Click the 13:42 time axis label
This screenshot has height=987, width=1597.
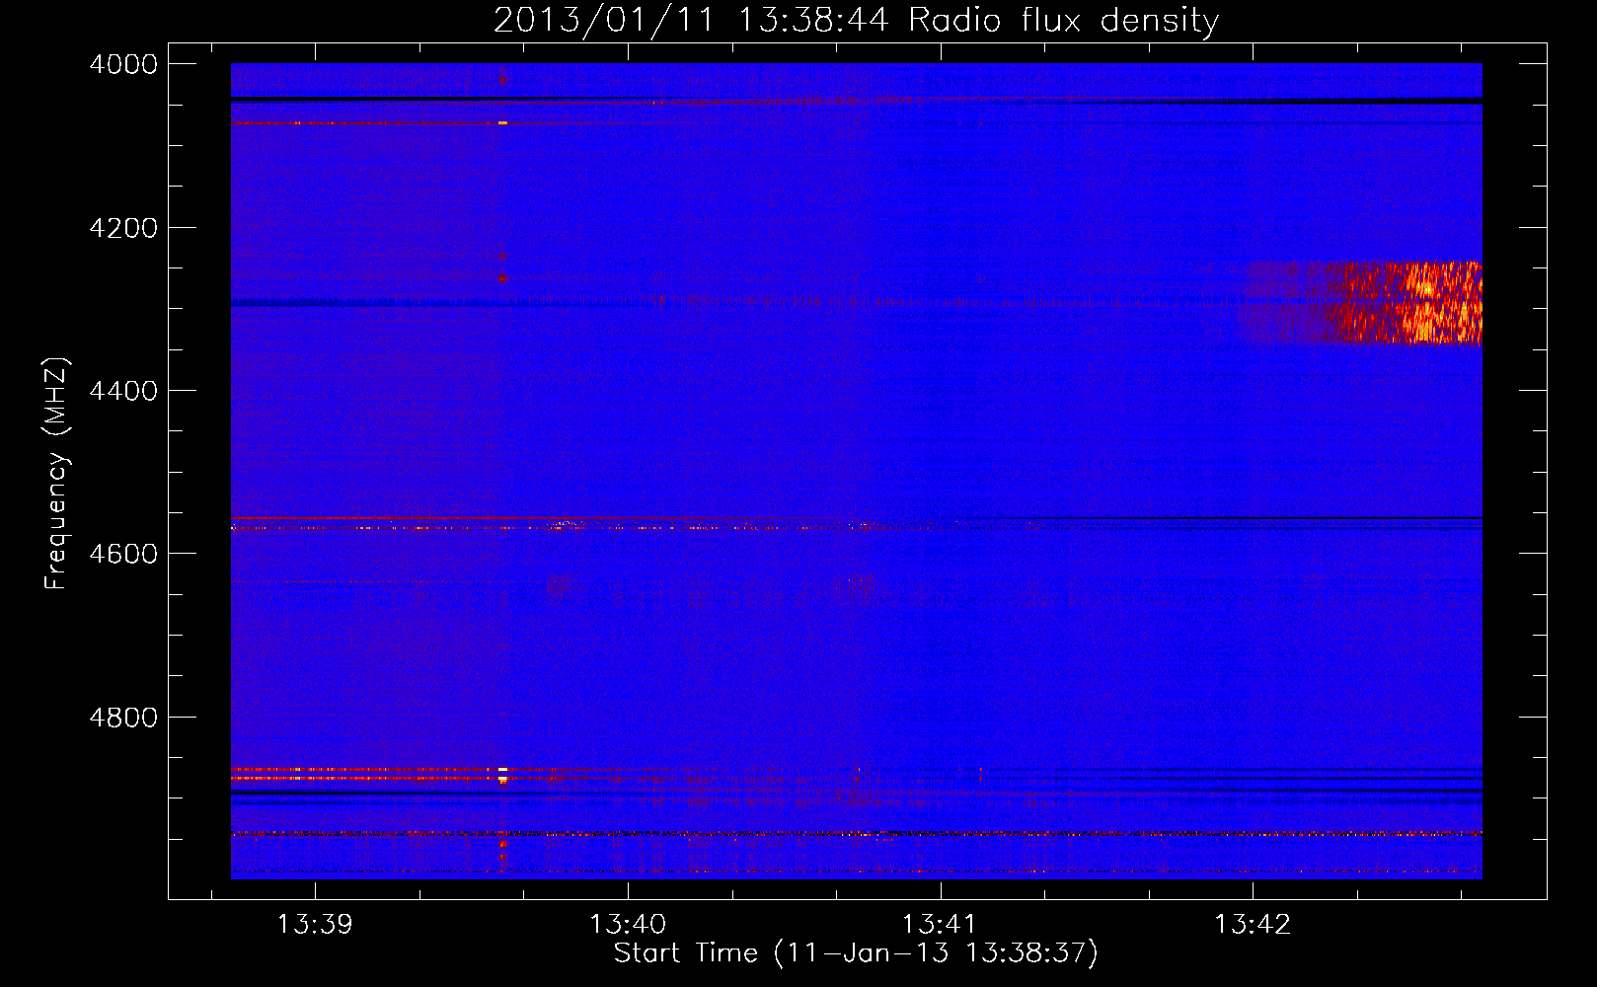[x=1253, y=924]
